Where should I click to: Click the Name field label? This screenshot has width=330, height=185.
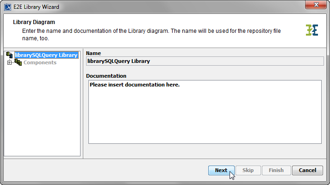point(93,53)
